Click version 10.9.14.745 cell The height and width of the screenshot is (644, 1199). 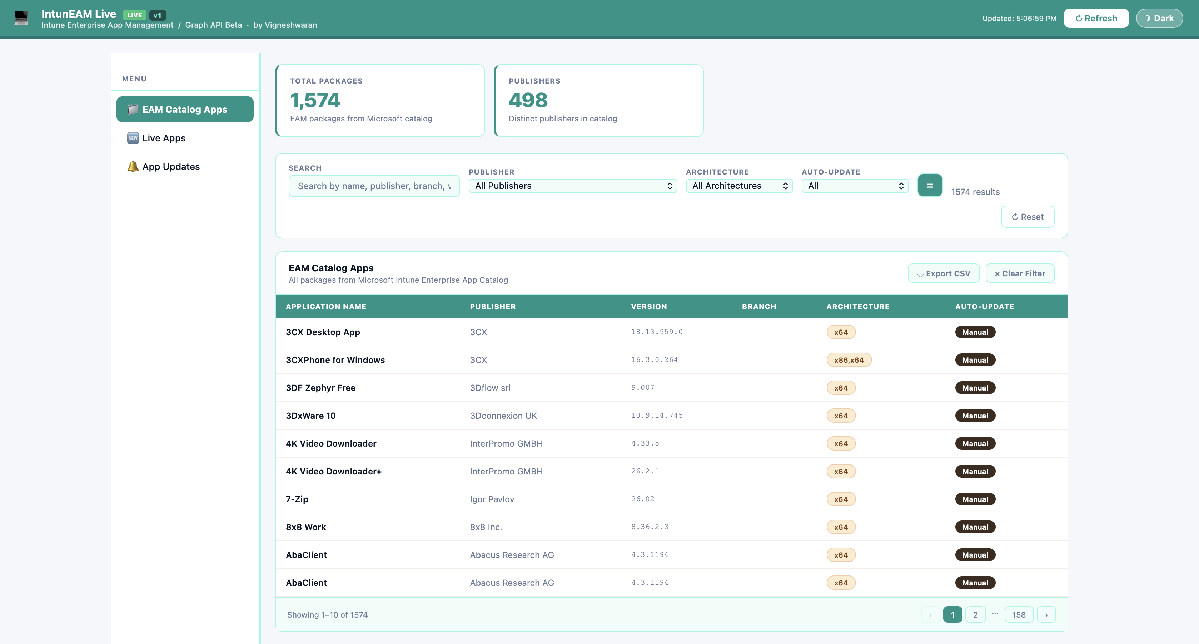pyautogui.click(x=656, y=416)
